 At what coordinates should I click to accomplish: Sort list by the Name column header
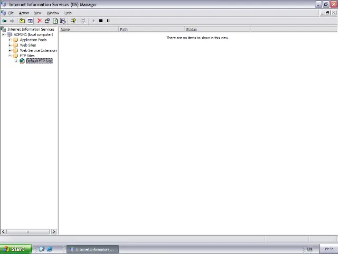click(x=88, y=29)
